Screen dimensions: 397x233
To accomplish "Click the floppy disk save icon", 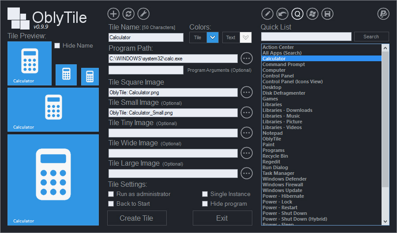I will click(x=327, y=14).
